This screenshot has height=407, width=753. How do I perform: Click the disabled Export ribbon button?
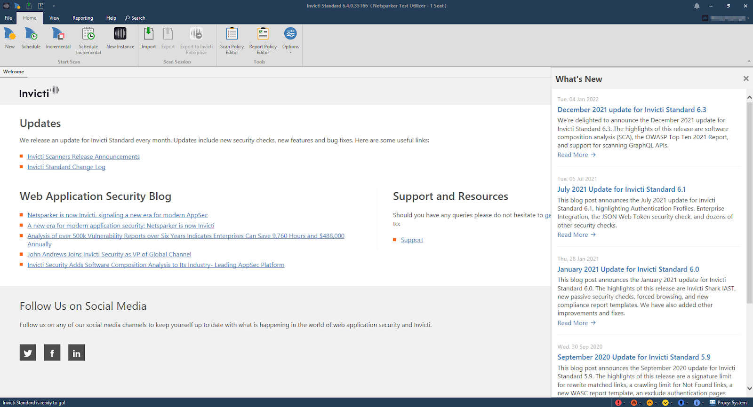click(168, 38)
